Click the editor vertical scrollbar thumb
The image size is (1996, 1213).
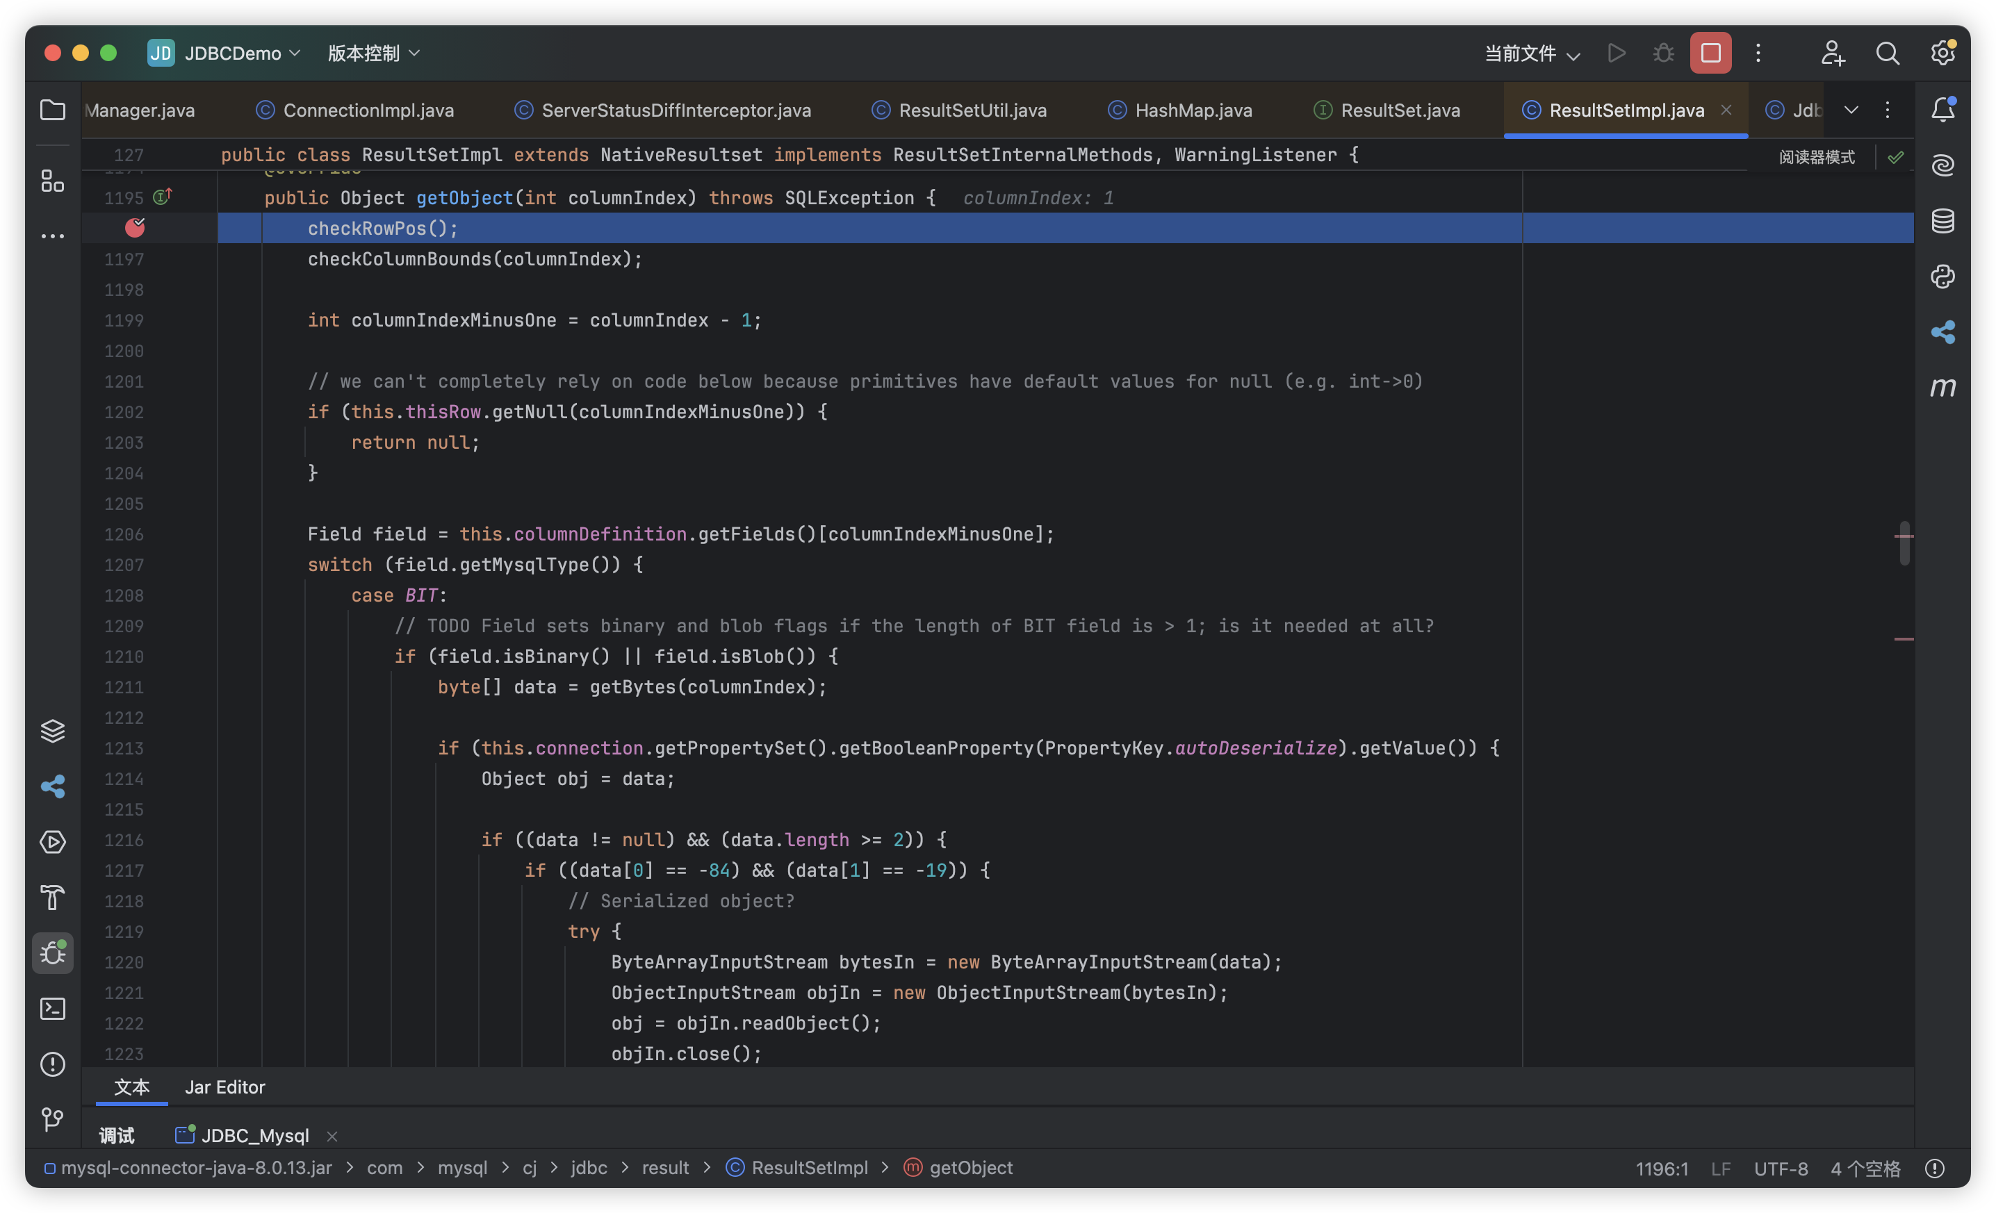coord(1904,543)
